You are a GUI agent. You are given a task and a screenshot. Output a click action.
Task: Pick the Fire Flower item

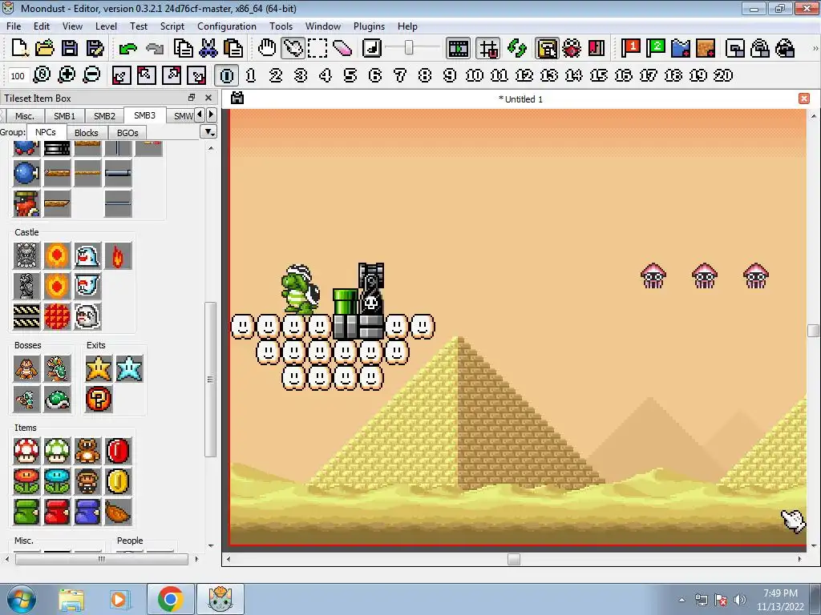click(x=26, y=481)
